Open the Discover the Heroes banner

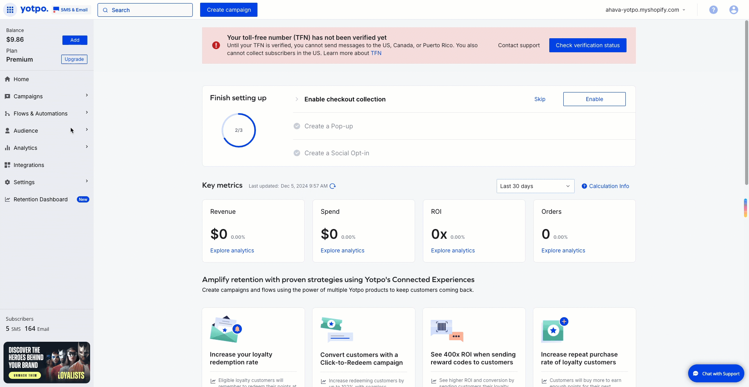(x=47, y=362)
